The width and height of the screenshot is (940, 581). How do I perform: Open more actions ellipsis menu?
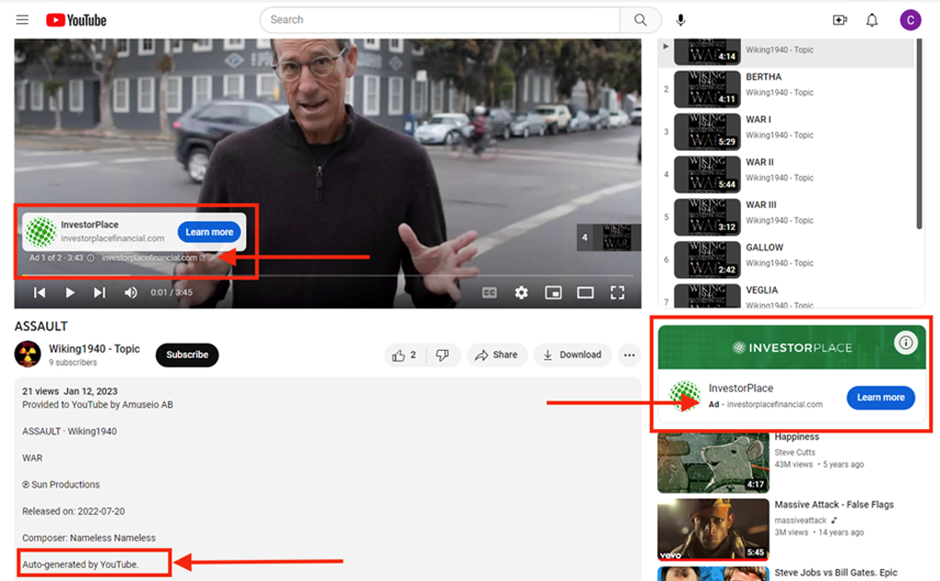click(x=629, y=355)
